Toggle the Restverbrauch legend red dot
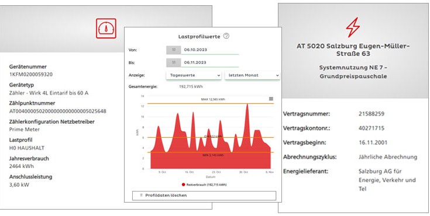 184,185
